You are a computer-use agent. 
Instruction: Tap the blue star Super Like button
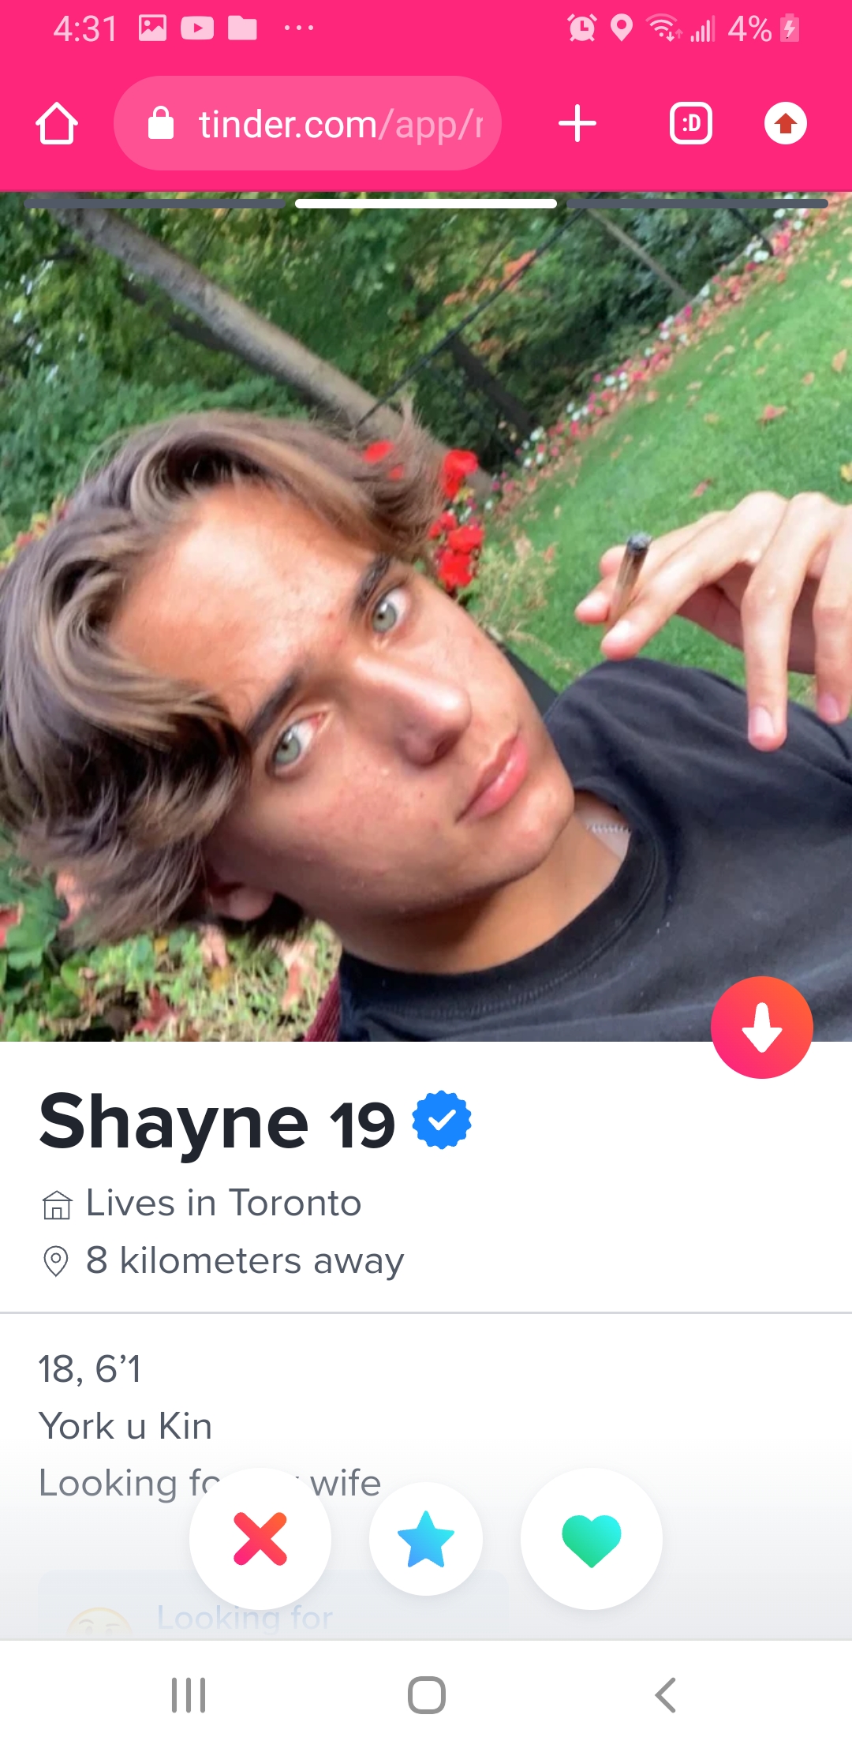coord(426,1538)
